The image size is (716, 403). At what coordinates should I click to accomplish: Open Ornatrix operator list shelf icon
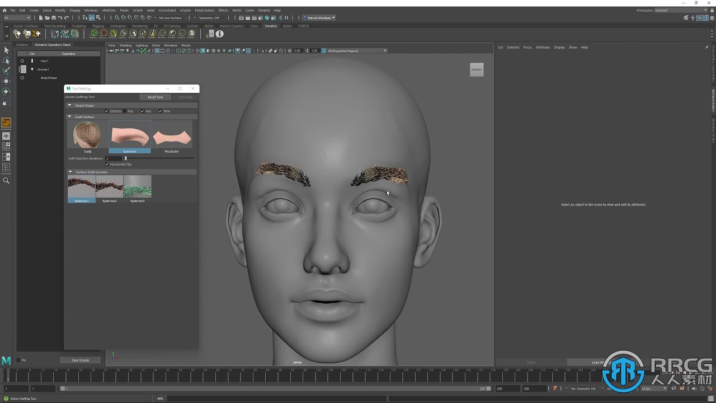tap(210, 34)
